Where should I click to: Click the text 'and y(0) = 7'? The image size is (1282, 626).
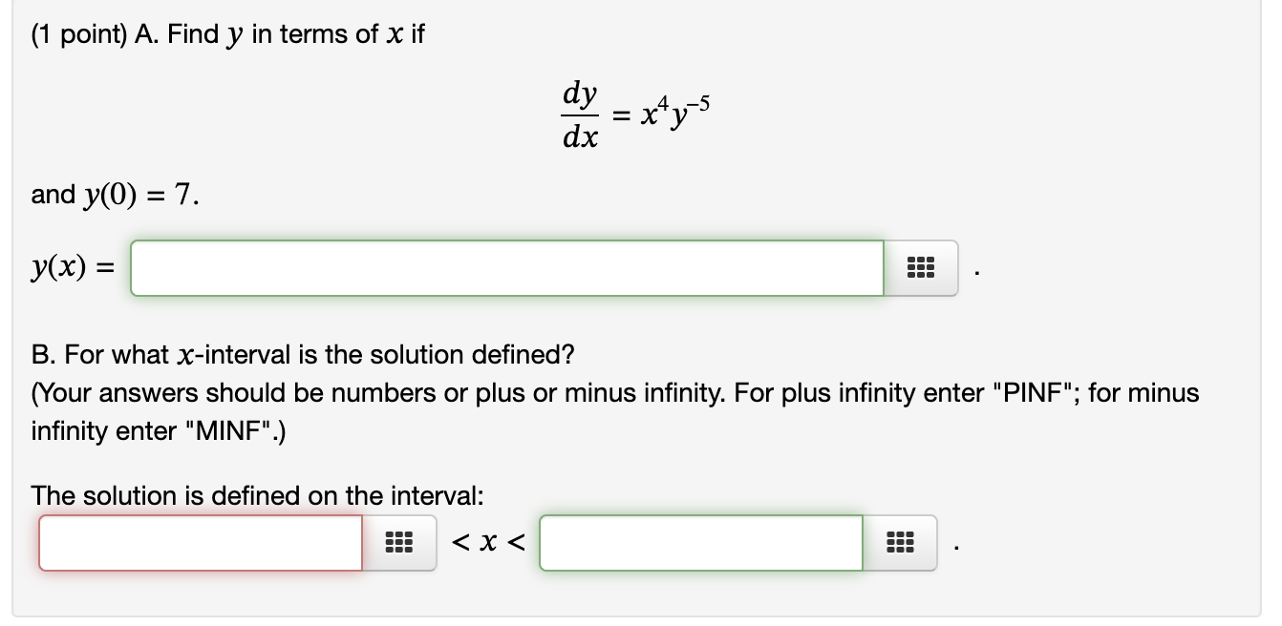(x=114, y=195)
